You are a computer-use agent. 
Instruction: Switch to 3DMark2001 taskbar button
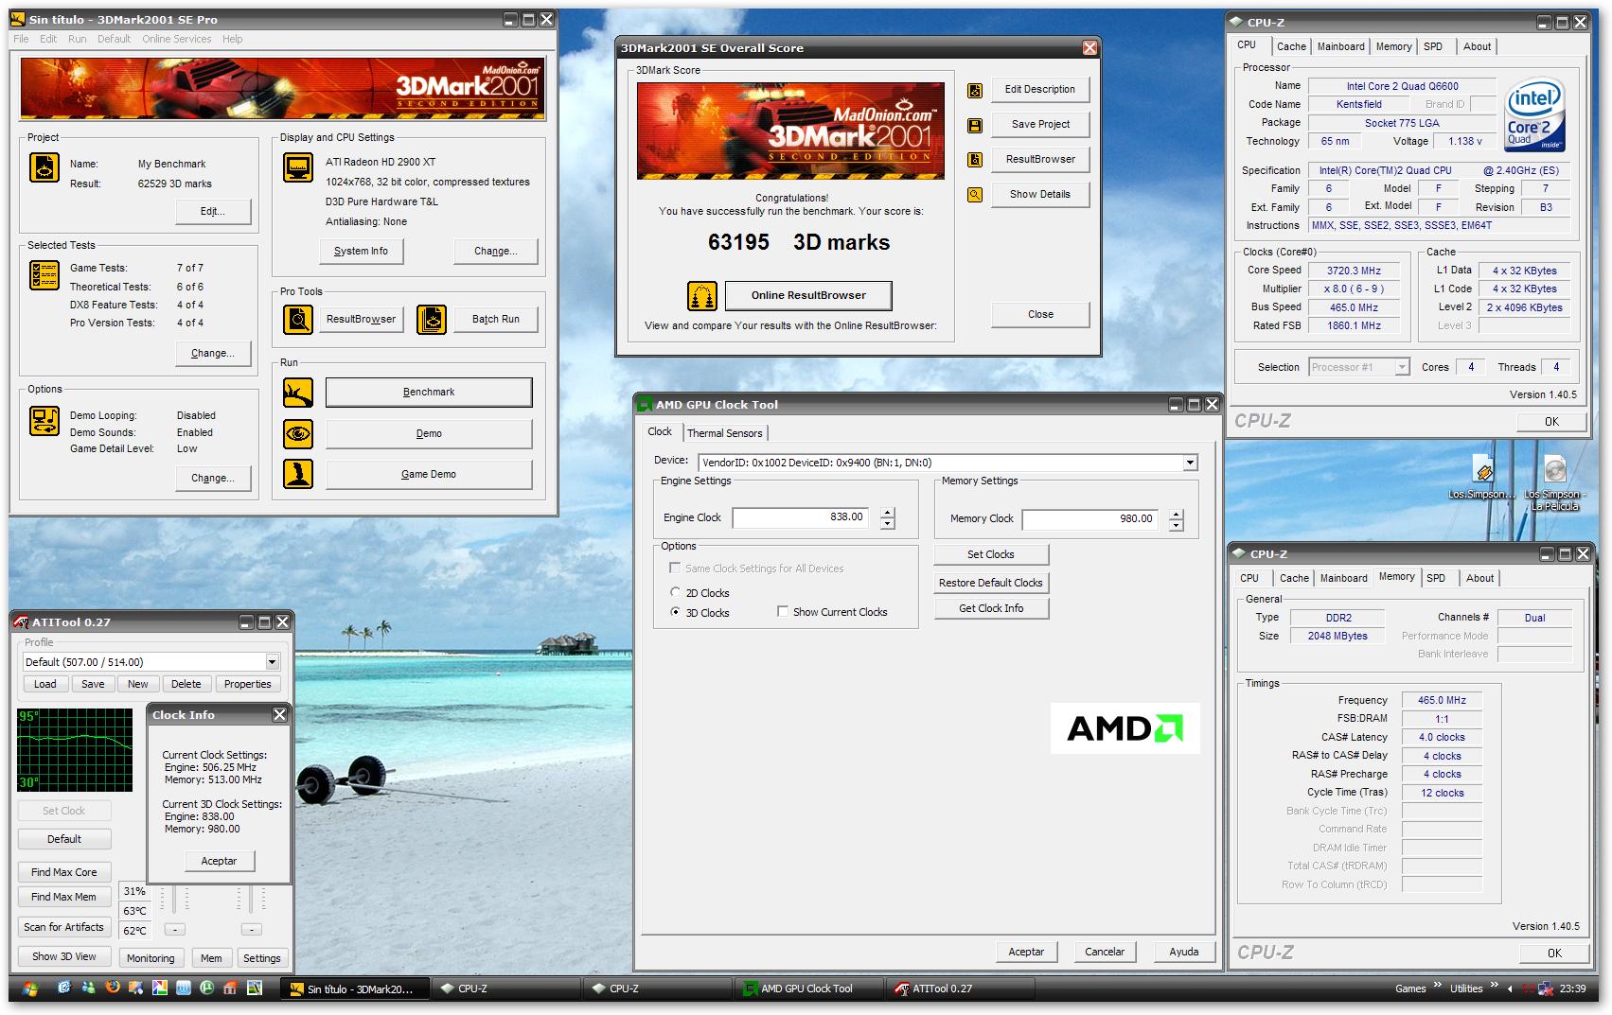tap(356, 989)
